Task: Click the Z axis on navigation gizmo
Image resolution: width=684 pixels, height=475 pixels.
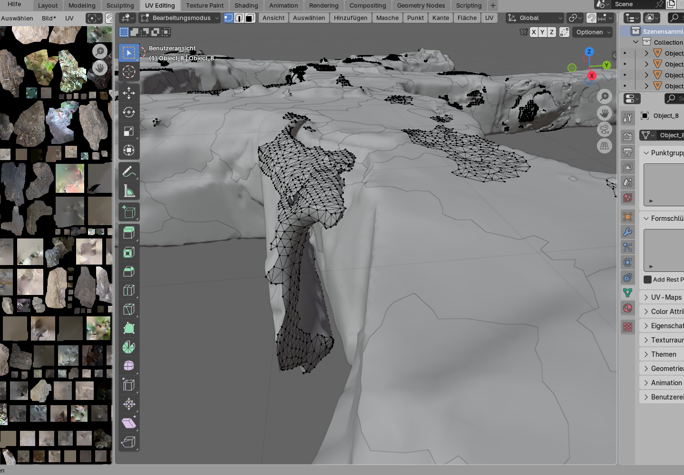Action: click(589, 52)
